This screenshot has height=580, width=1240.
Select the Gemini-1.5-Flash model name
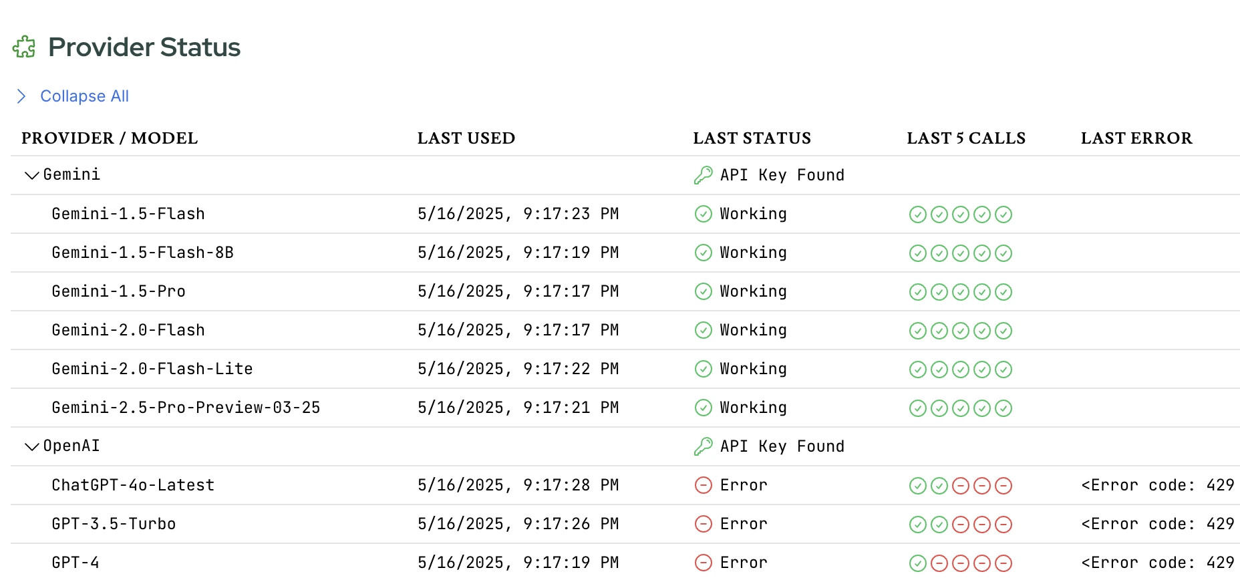click(128, 214)
